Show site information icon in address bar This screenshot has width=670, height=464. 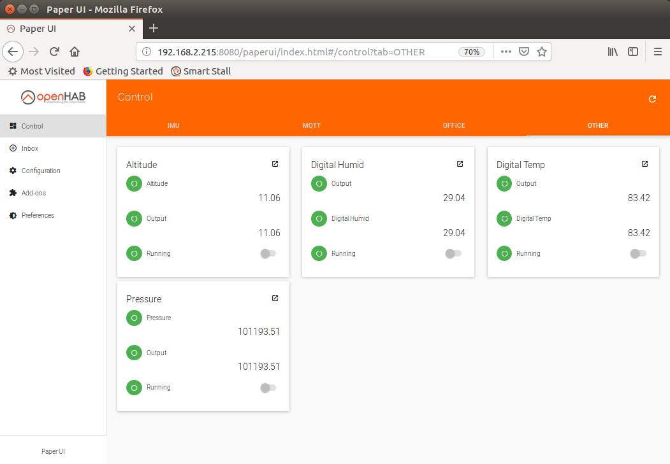pyautogui.click(x=147, y=52)
